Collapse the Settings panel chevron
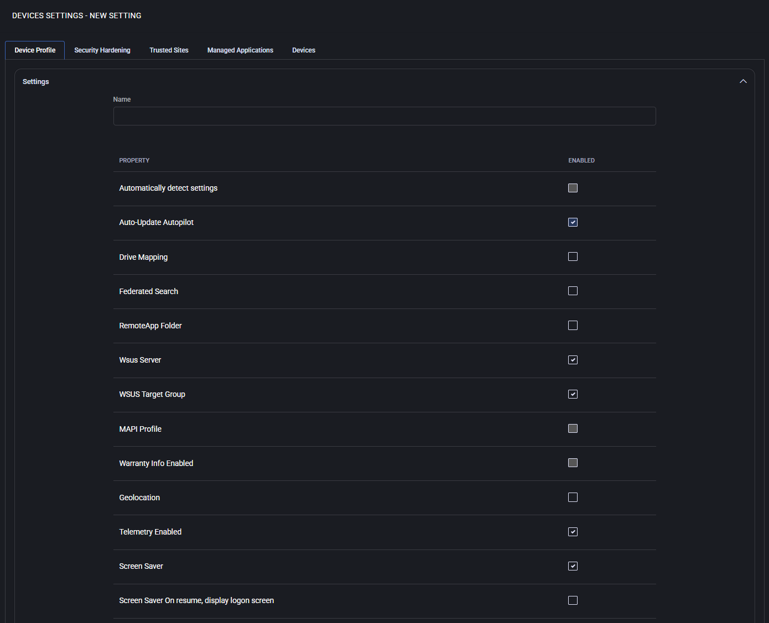 pos(743,81)
